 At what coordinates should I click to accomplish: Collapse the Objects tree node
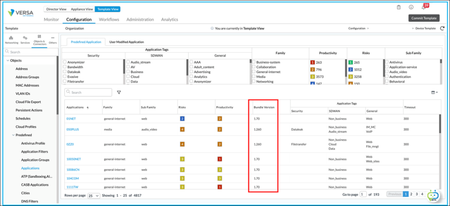pos(7,60)
